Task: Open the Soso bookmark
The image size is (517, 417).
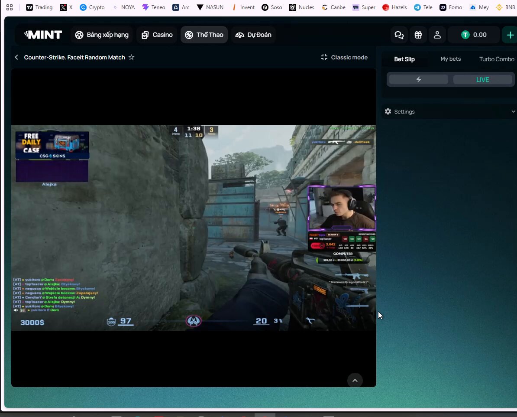Action: [x=271, y=7]
